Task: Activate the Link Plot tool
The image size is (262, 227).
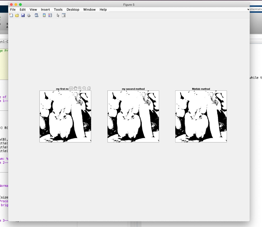Action: point(36,15)
